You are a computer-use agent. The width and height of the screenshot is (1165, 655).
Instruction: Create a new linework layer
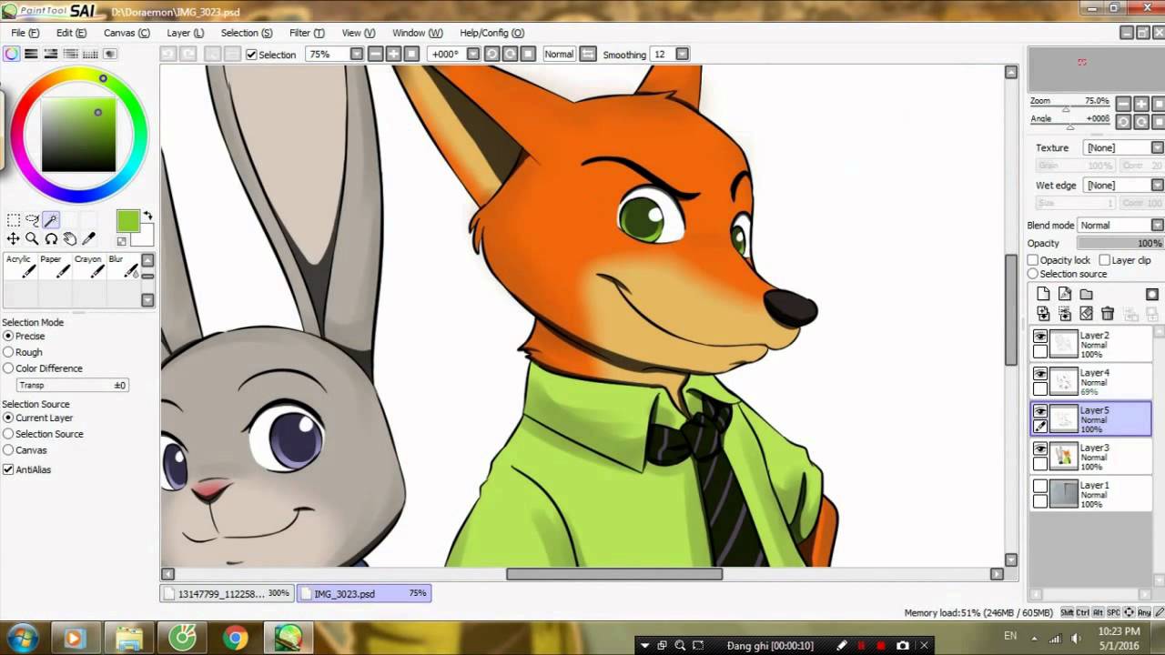pos(1065,294)
